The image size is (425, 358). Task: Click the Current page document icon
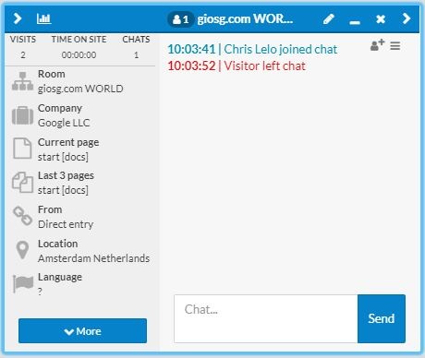22,149
